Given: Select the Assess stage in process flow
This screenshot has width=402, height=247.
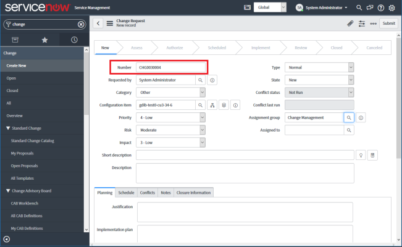Looking at the screenshot, I should tap(136, 48).
